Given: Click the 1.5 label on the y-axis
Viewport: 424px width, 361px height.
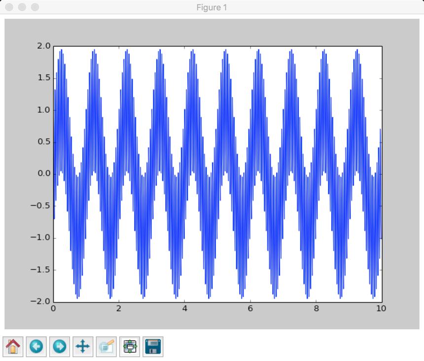Looking at the screenshot, I should 44,78.
